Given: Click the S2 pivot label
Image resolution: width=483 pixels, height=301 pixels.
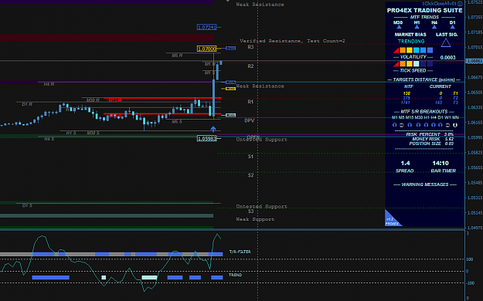Looking at the screenshot, I should (x=250, y=175).
